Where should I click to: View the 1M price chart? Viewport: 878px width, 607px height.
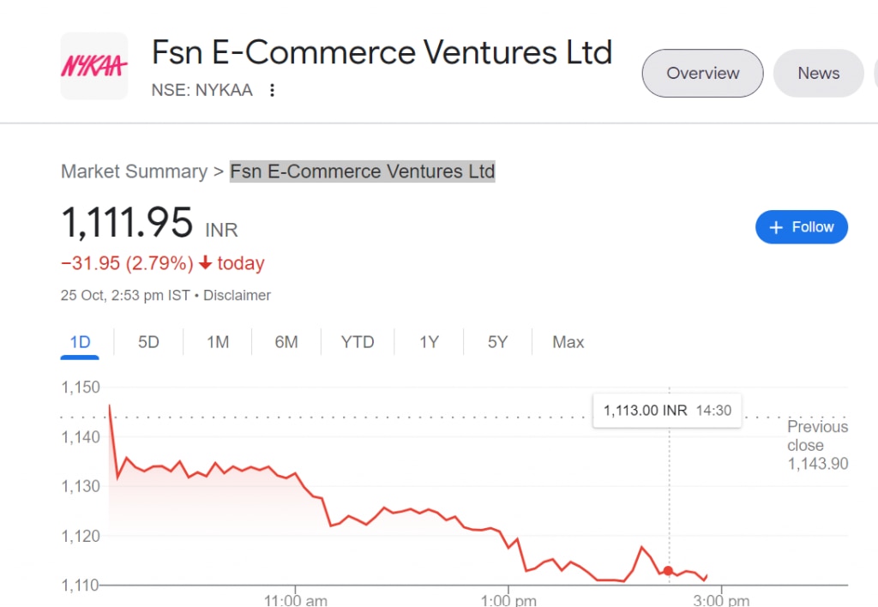pos(217,341)
